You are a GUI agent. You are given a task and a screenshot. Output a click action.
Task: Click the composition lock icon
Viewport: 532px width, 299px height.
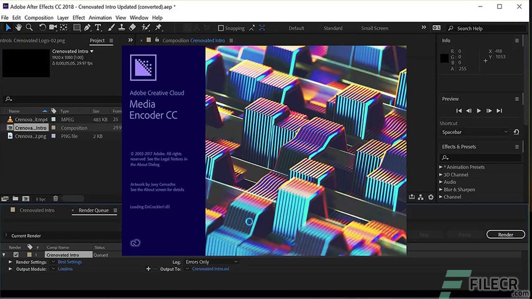pos(156,40)
